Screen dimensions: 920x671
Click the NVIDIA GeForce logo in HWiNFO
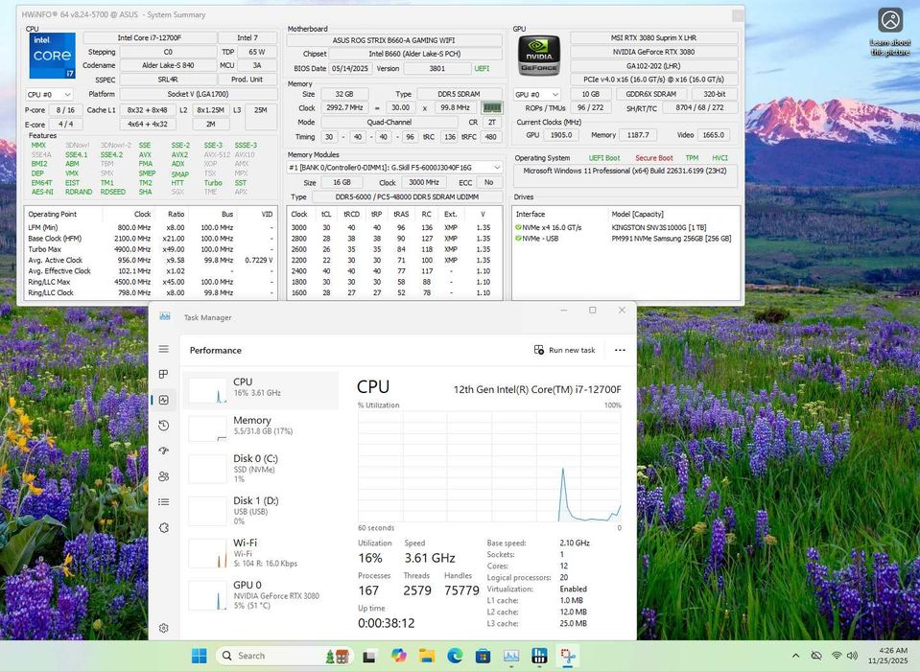(x=538, y=56)
